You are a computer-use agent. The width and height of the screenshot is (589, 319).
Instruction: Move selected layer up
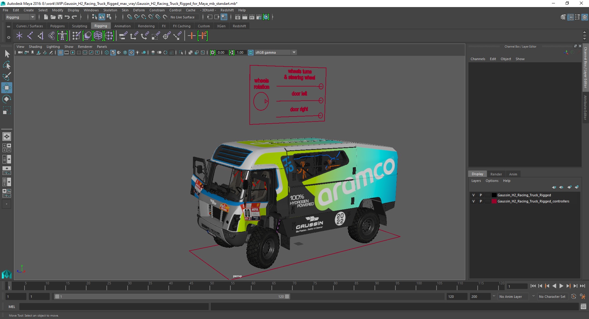pos(554,187)
